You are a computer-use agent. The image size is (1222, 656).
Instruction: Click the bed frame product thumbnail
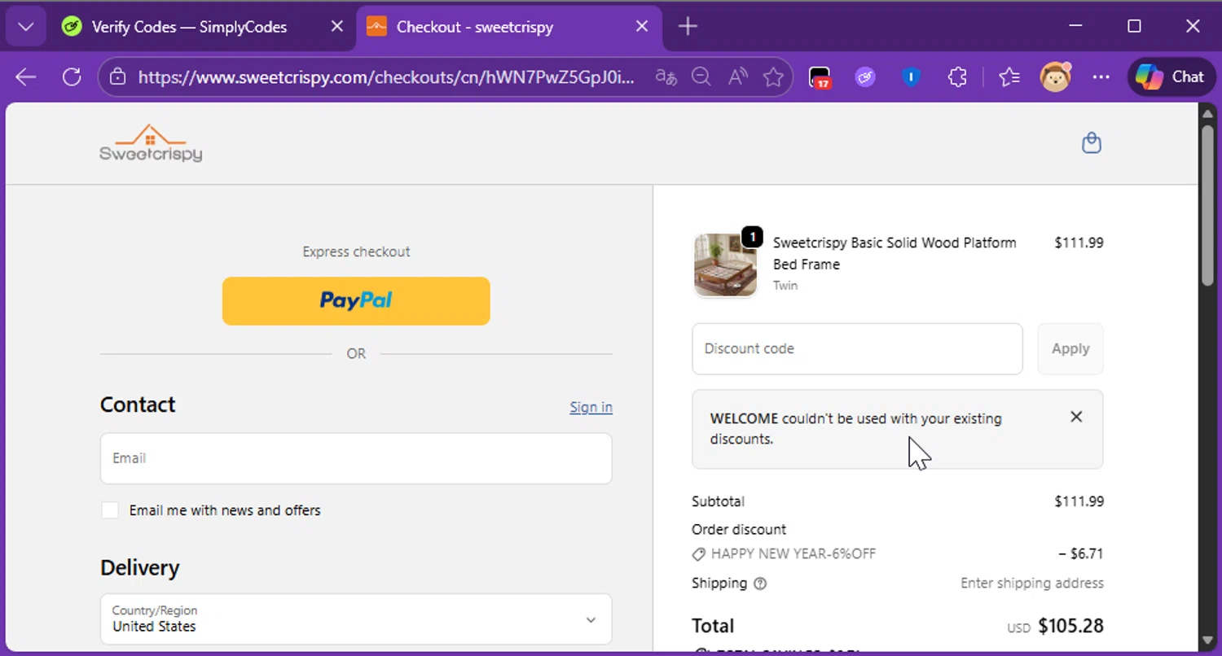(725, 265)
